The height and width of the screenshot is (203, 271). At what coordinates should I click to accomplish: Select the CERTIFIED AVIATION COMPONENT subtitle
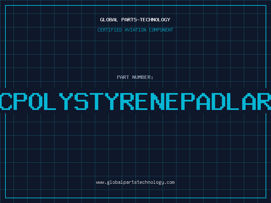click(x=135, y=30)
